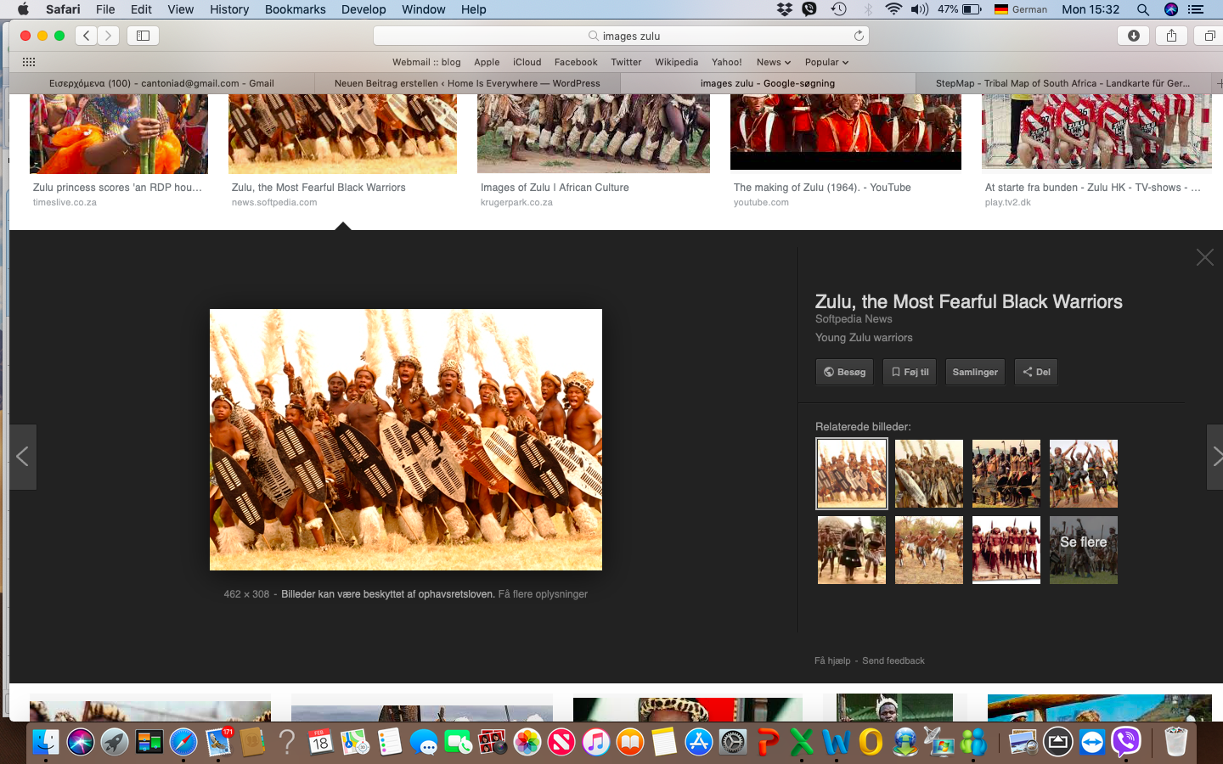
Task: Click the Spotlight search icon
Action: click(x=1143, y=9)
